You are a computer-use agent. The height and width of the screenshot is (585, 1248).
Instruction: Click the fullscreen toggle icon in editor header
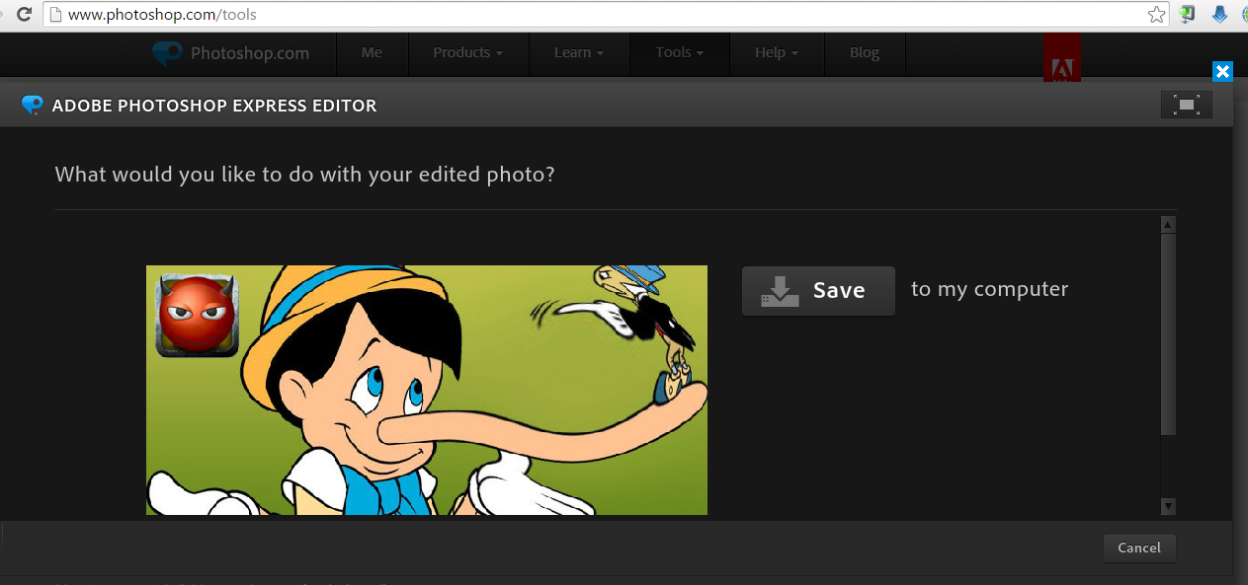point(1187,105)
